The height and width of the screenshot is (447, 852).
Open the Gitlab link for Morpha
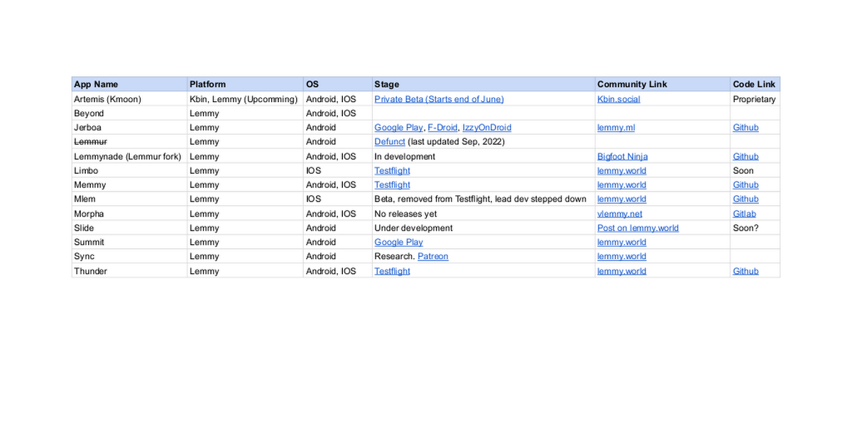coord(744,214)
